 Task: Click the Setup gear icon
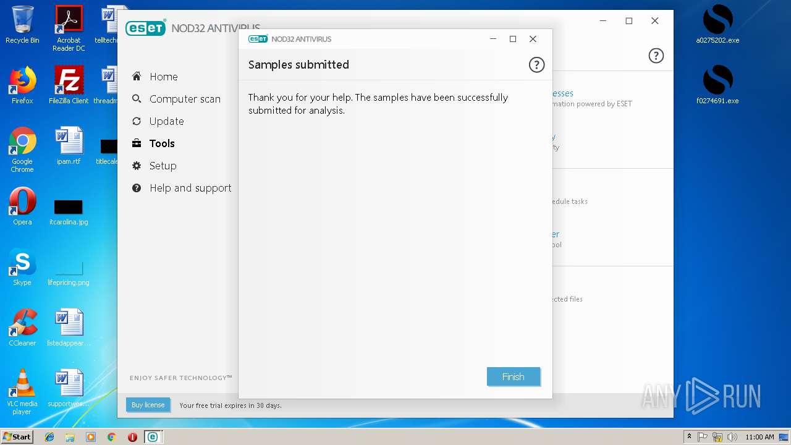137,166
